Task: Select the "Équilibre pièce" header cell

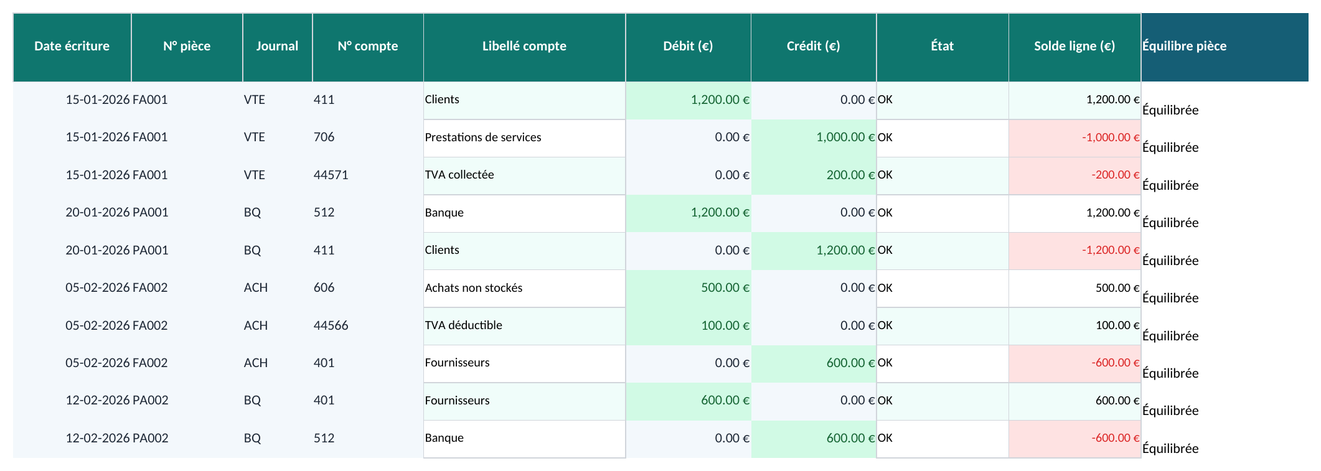Action: 1225,47
